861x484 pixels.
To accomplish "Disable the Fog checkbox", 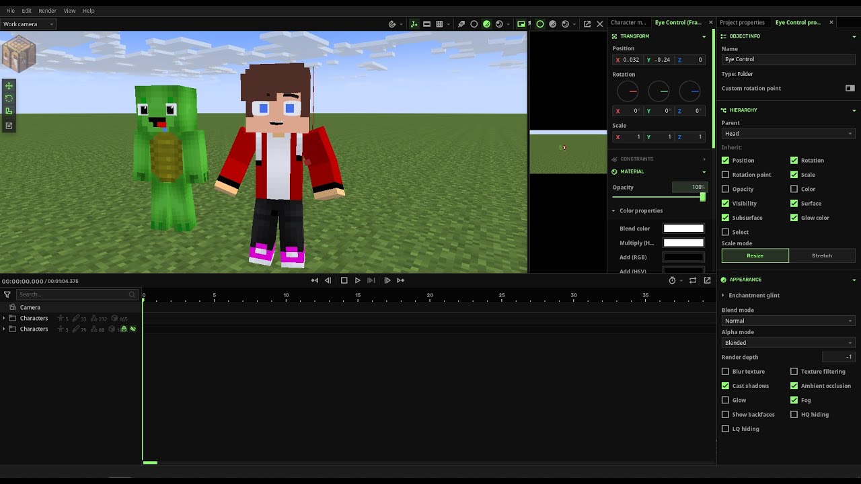I will click(x=794, y=400).
